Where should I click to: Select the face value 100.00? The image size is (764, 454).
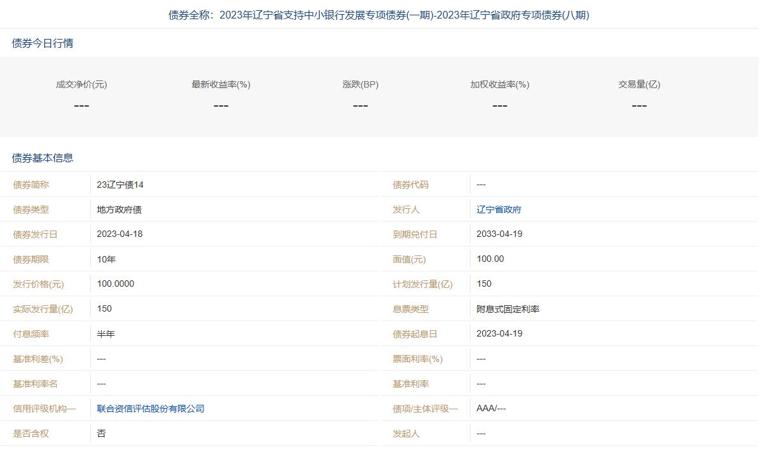click(490, 259)
